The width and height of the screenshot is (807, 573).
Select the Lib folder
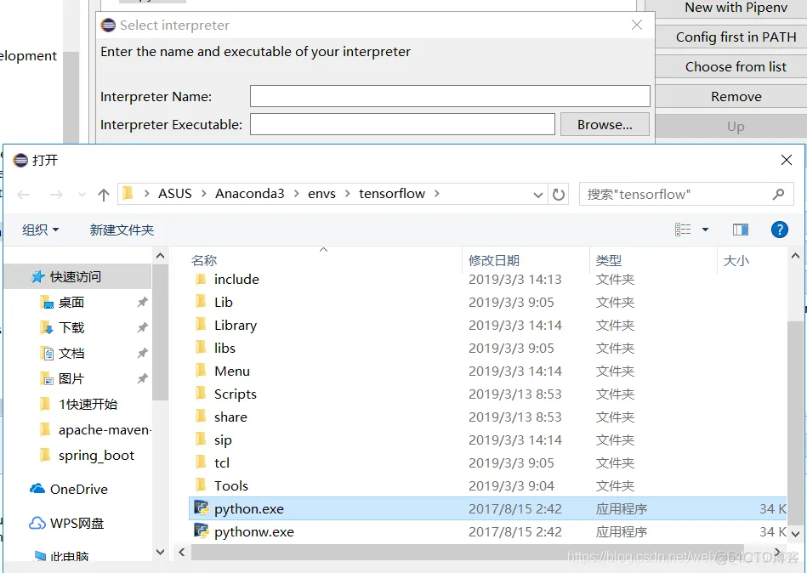[x=224, y=303]
